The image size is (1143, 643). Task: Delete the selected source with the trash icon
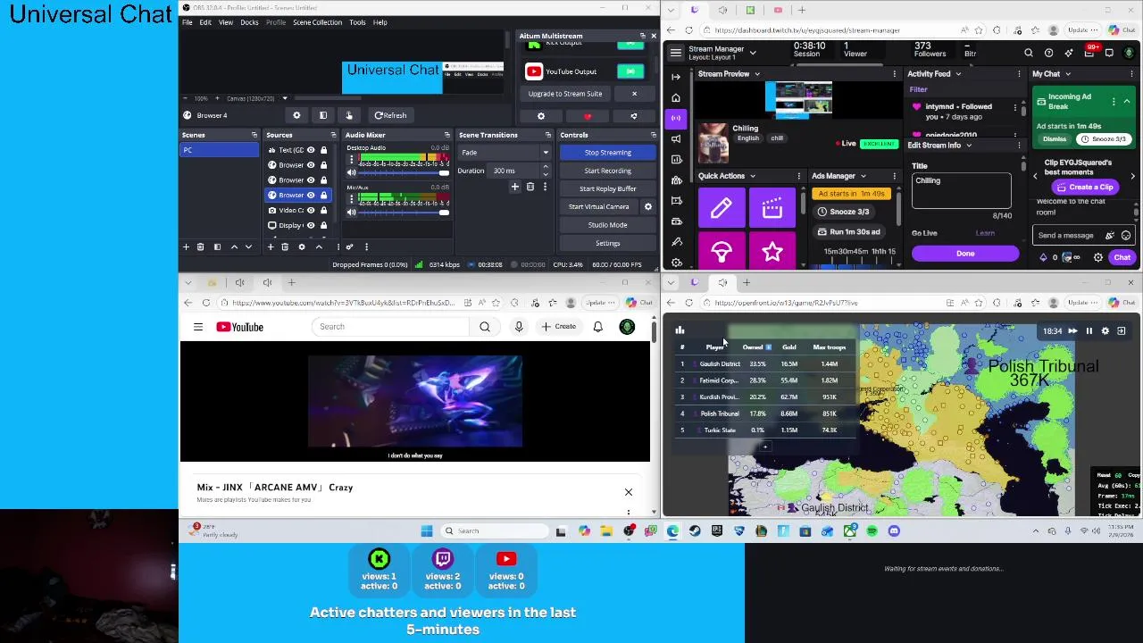285,246
